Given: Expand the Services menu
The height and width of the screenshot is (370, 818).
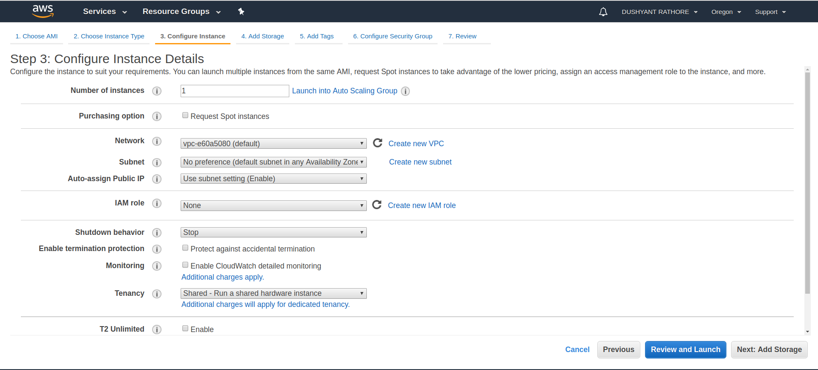Looking at the screenshot, I should click(105, 12).
